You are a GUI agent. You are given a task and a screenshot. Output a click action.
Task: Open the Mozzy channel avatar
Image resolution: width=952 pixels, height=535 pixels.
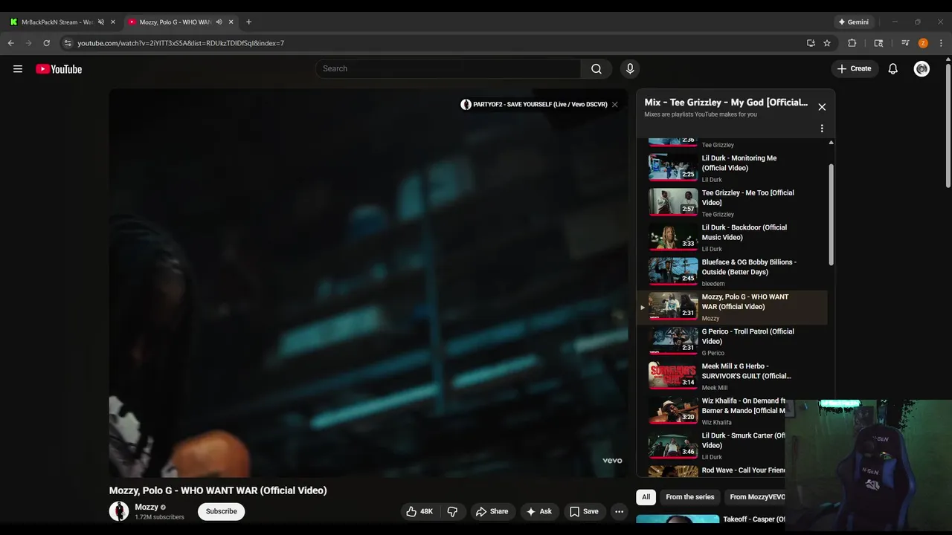[119, 511]
